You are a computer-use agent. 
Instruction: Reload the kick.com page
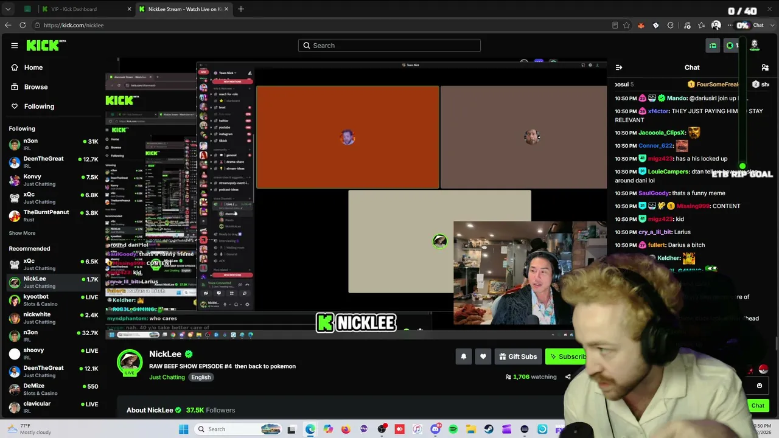click(23, 25)
